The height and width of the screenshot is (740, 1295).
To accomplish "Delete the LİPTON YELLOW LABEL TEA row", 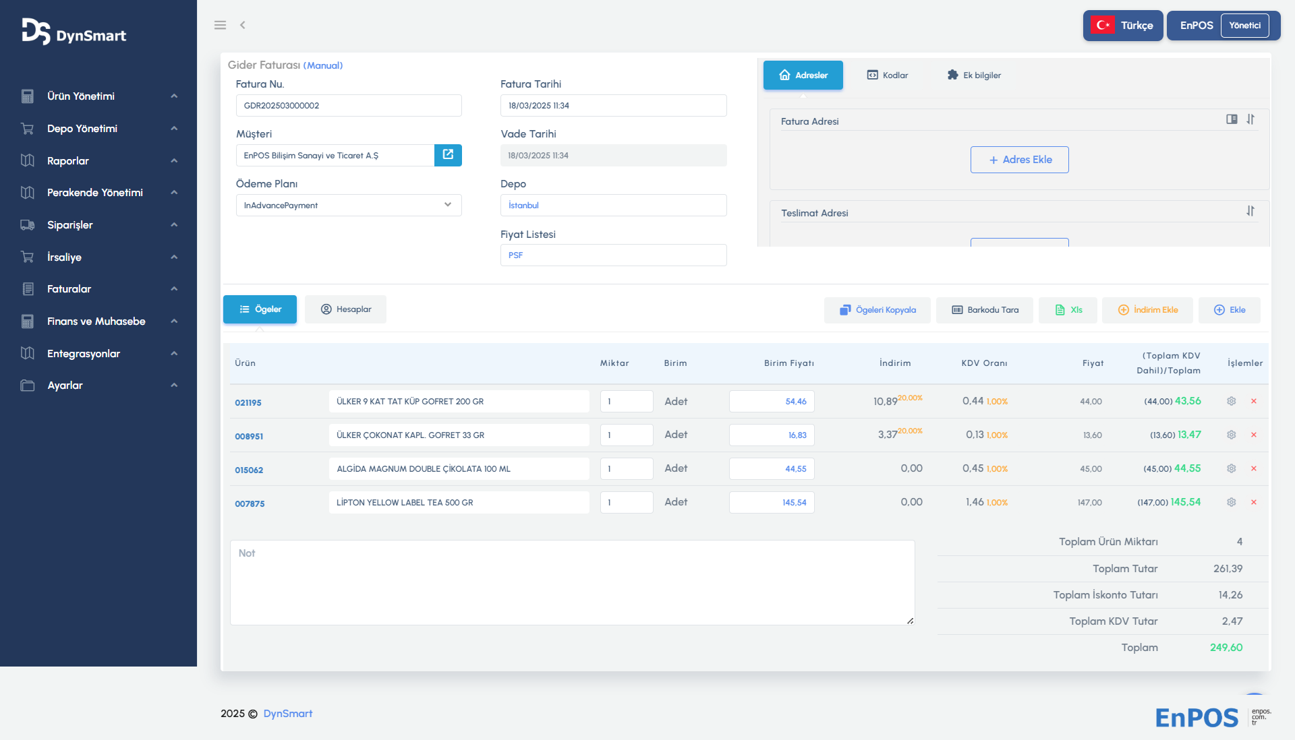I will [x=1254, y=502].
